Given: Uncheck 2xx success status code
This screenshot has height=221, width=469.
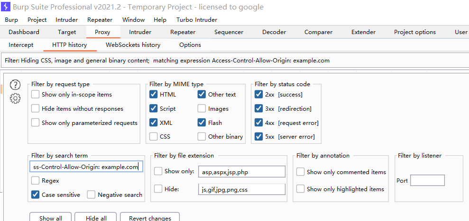Looking at the screenshot, I should click(258, 94).
